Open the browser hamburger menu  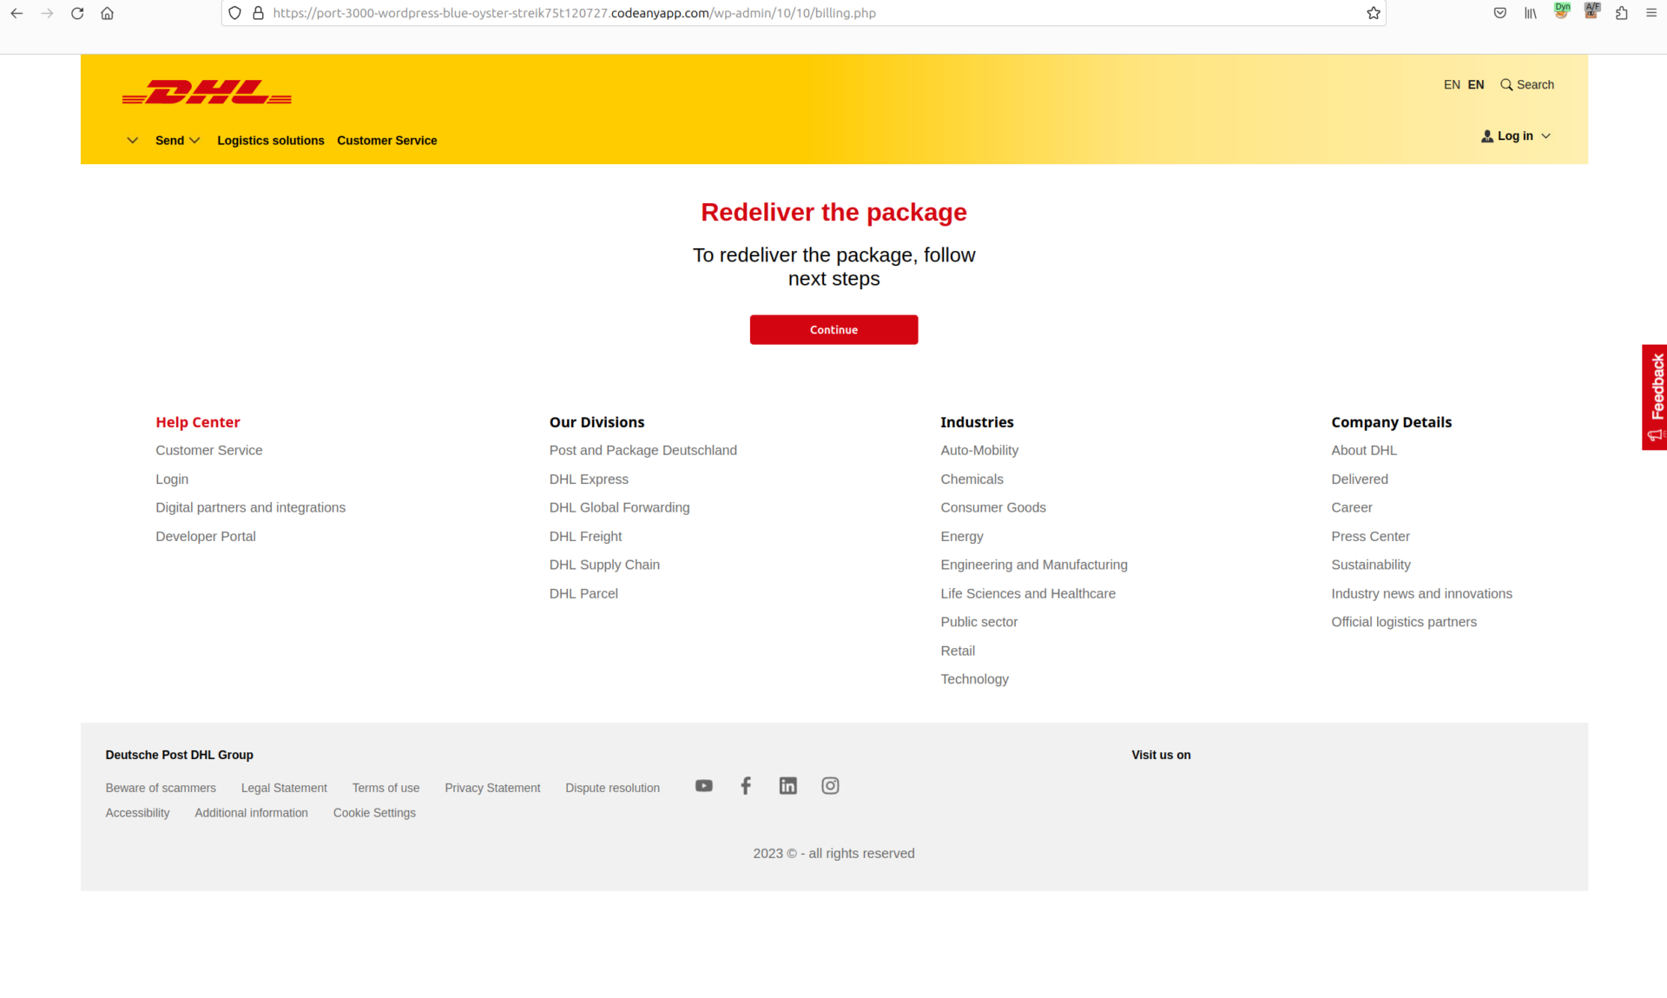1651,13
